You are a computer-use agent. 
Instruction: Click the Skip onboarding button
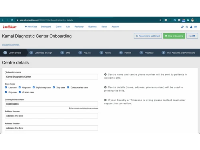[174, 36]
